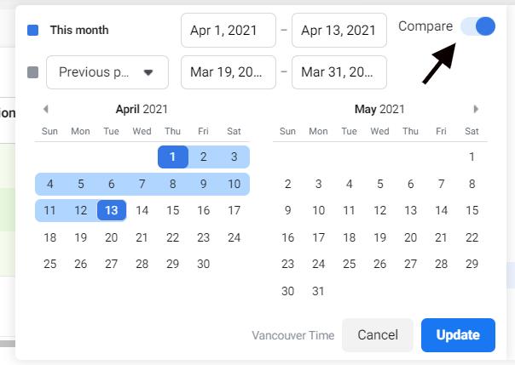Edit the Mar 19 comparison start date field
Image resolution: width=515 pixels, height=365 pixels.
coord(228,72)
